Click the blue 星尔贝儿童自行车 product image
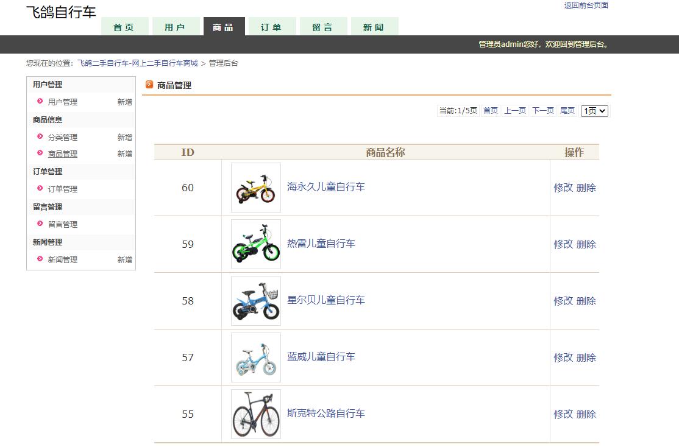The image size is (679, 447). 255,301
